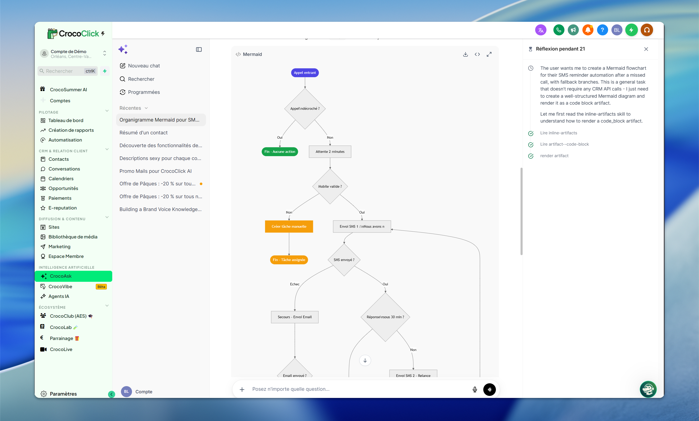Open the brown headset support icon
The image size is (699, 421).
pos(647,30)
